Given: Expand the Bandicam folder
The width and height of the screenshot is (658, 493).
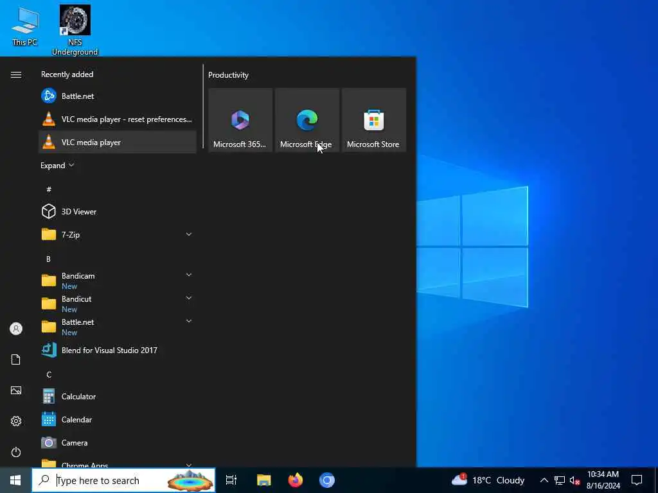Looking at the screenshot, I should click(189, 275).
